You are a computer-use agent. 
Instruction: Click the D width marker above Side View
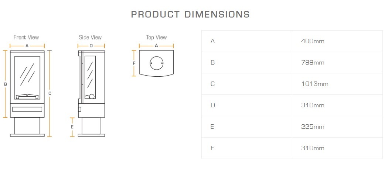coord(91,46)
